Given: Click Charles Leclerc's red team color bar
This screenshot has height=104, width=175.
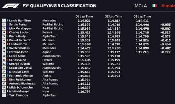Looking at the screenshot, I should tap(7, 32).
